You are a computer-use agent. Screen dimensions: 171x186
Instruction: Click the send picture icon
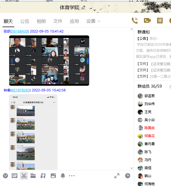click(x=53, y=176)
